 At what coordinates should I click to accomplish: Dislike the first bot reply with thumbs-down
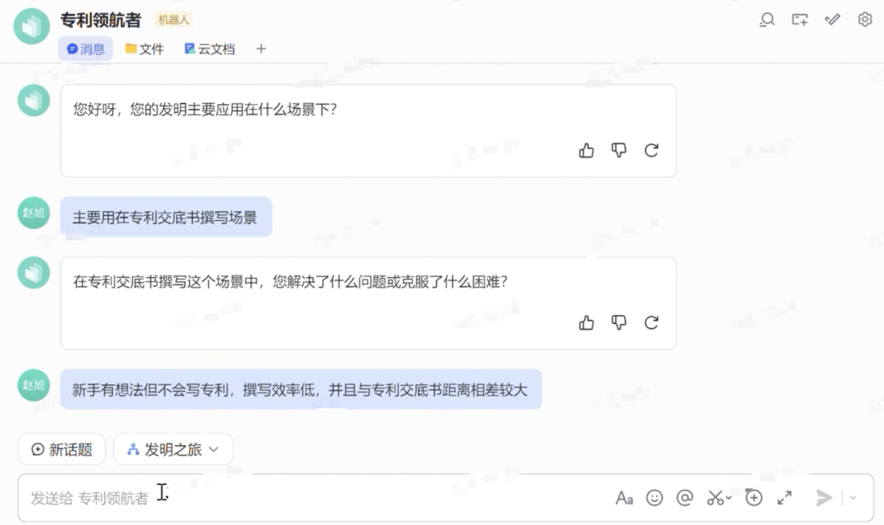pos(619,150)
